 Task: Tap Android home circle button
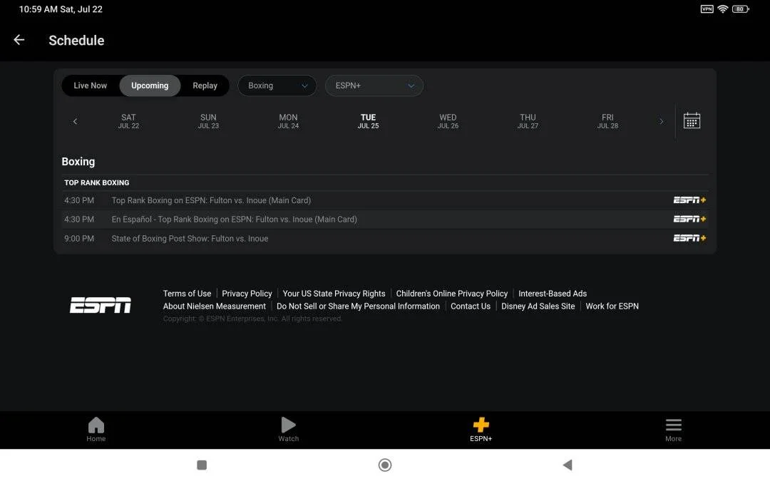[385, 465]
